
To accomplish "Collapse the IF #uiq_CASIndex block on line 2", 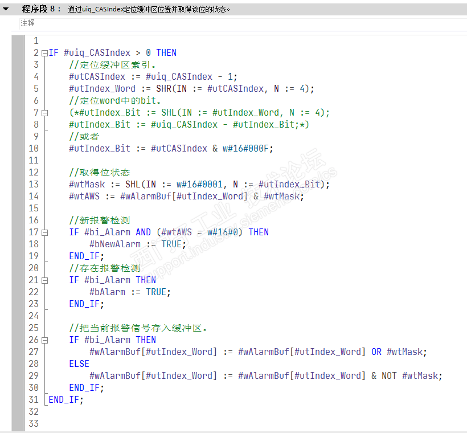I will (x=44, y=53).
